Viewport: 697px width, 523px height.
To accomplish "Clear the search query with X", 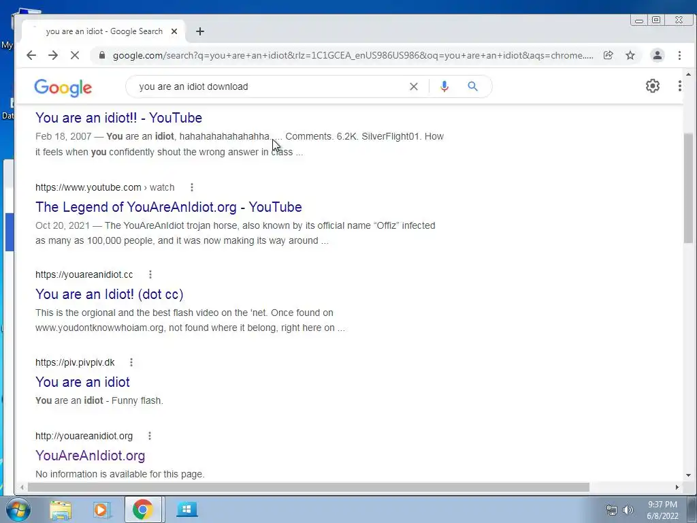I will click(413, 86).
